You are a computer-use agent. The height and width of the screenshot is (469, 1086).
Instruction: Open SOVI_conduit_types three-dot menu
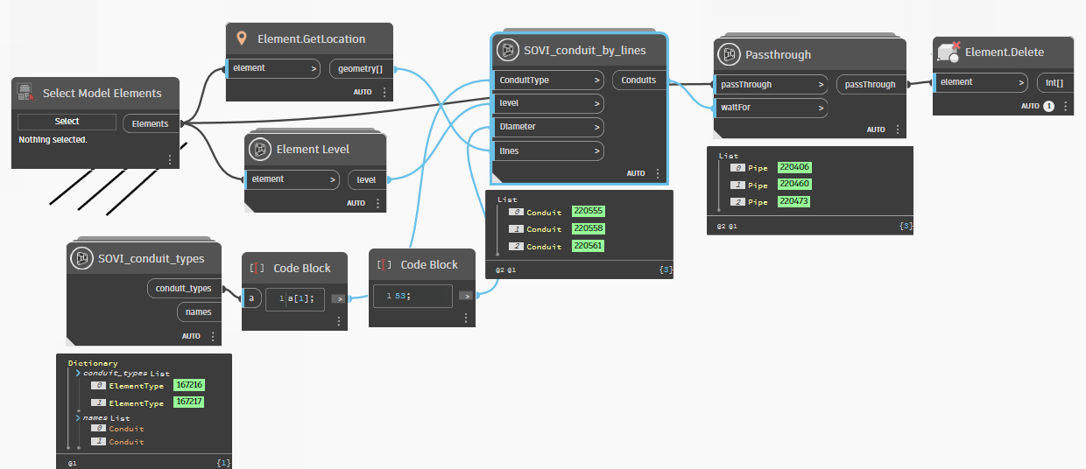[213, 335]
